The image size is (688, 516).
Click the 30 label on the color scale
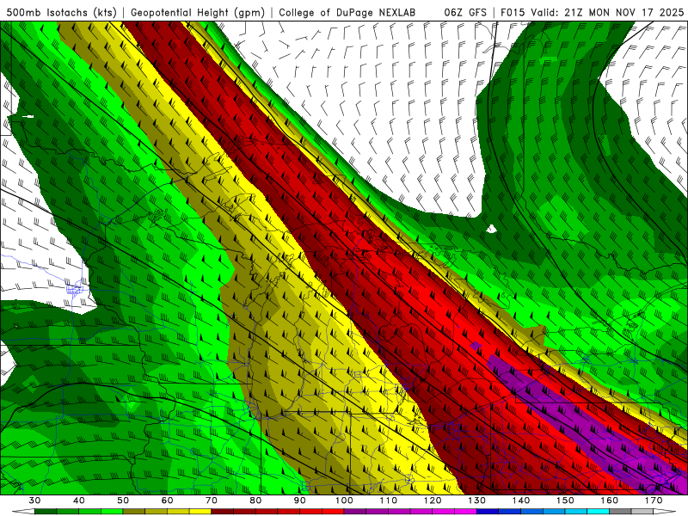coord(34,501)
